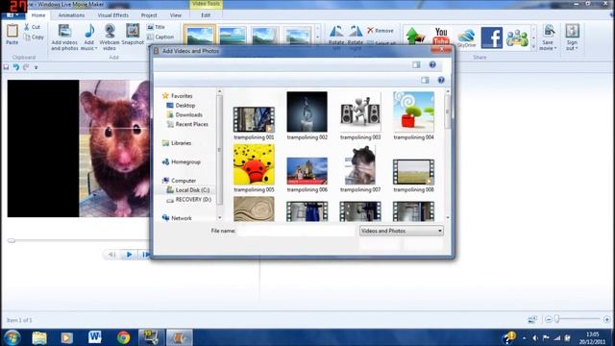
Task: Select Homegroup in the navigation pane
Action: click(185, 161)
